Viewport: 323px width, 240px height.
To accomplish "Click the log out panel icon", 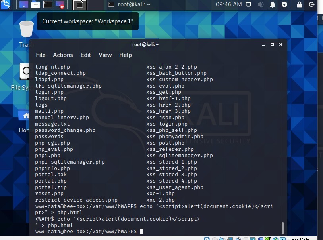I will pyautogui.click(x=311, y=4).
